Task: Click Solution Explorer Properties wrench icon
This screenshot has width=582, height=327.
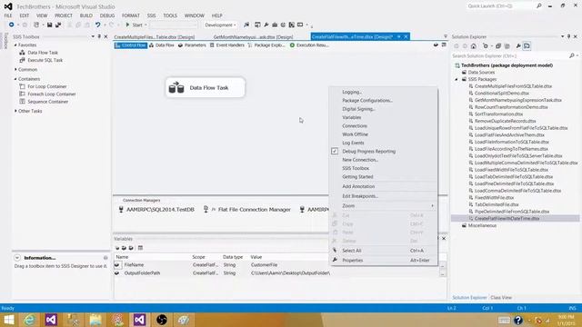Action: coord(518,46)
